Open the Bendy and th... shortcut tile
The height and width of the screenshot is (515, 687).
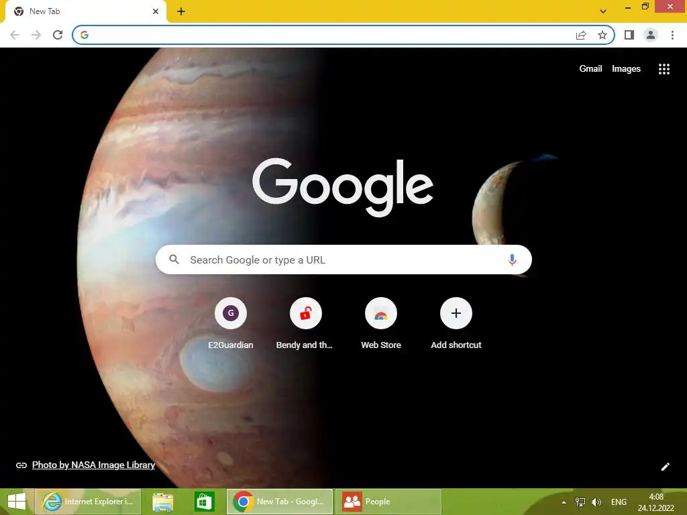coord(305,323)
